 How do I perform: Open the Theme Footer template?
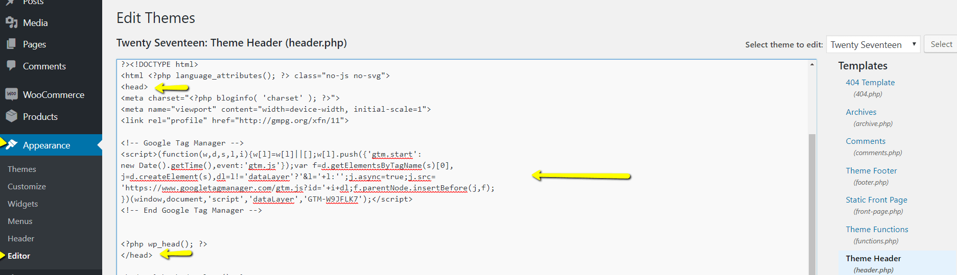(871, 170)
